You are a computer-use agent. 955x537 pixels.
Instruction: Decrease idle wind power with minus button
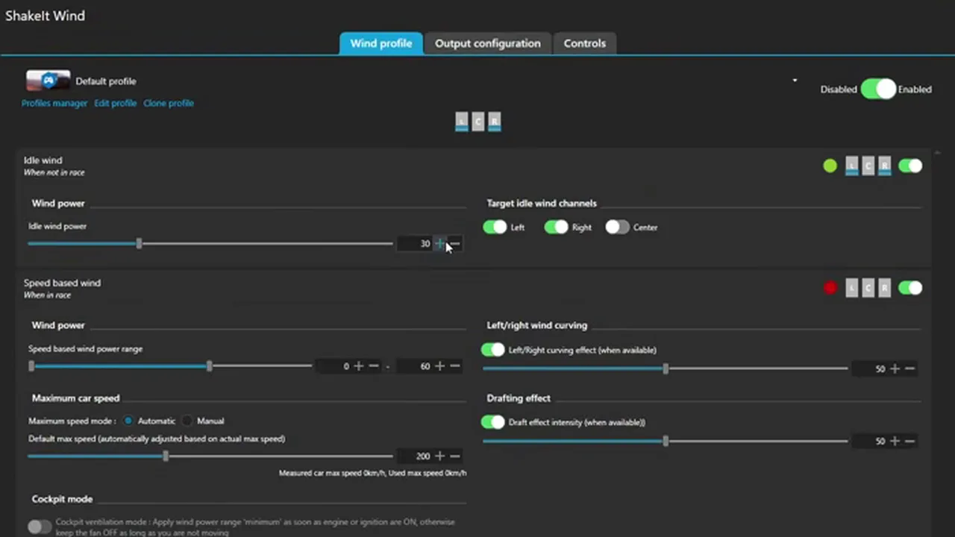coord(455,244)
